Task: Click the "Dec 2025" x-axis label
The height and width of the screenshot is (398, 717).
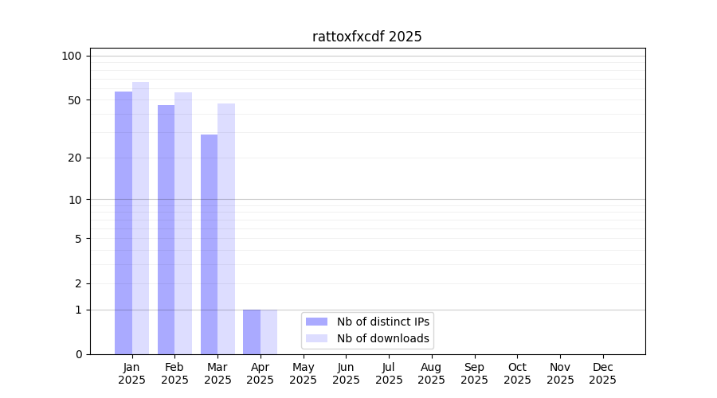Action: point(602,373)
